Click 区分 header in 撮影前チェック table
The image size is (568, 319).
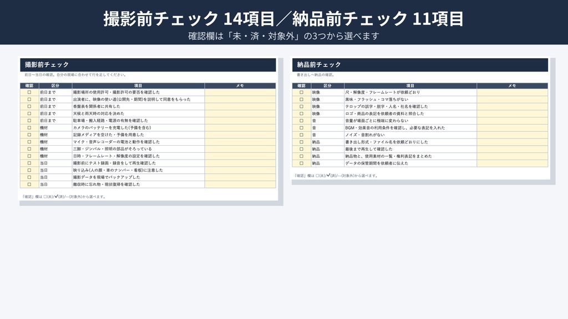55,86
